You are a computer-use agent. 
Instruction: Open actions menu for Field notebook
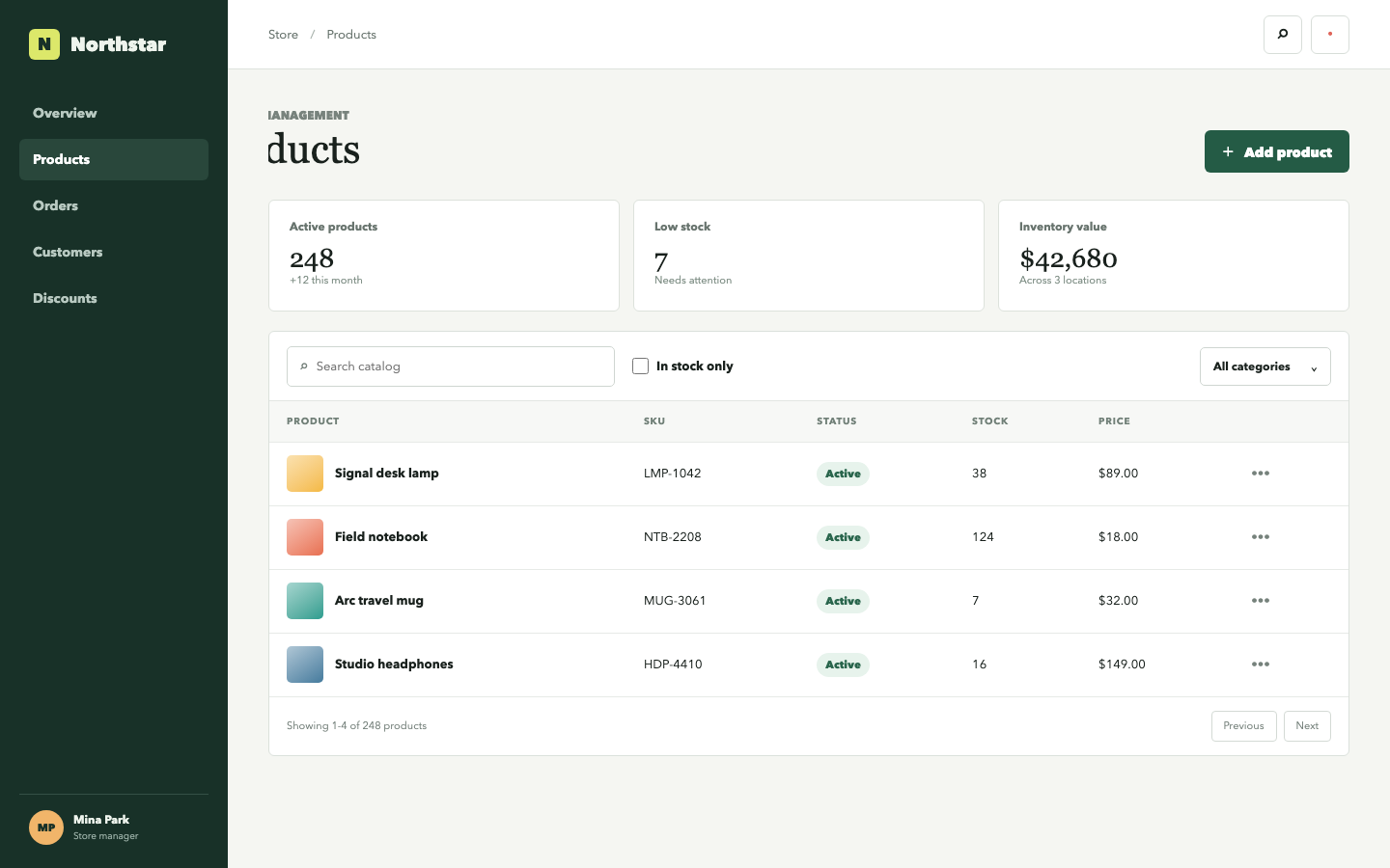pyautogui.click(x=1261, y=537)
